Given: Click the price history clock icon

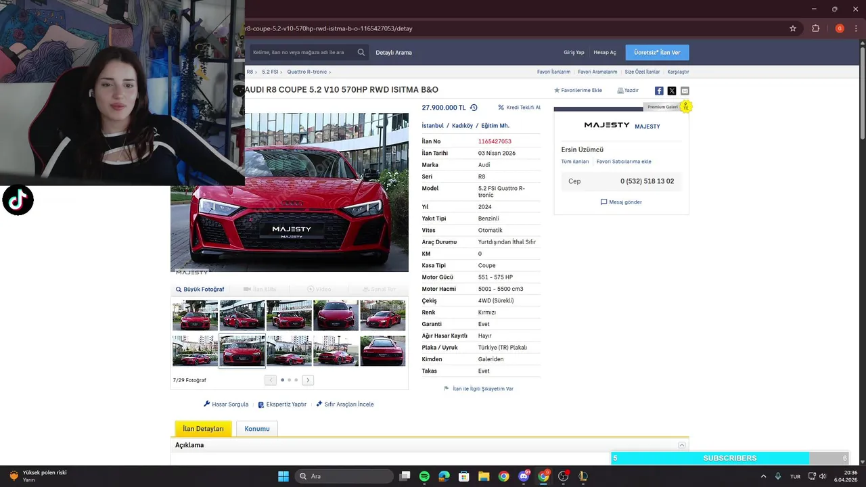Looking at the screenshot, I should (474, 108).
